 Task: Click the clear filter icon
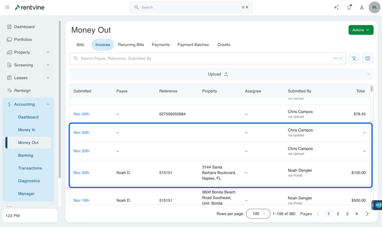pos(354,58)
